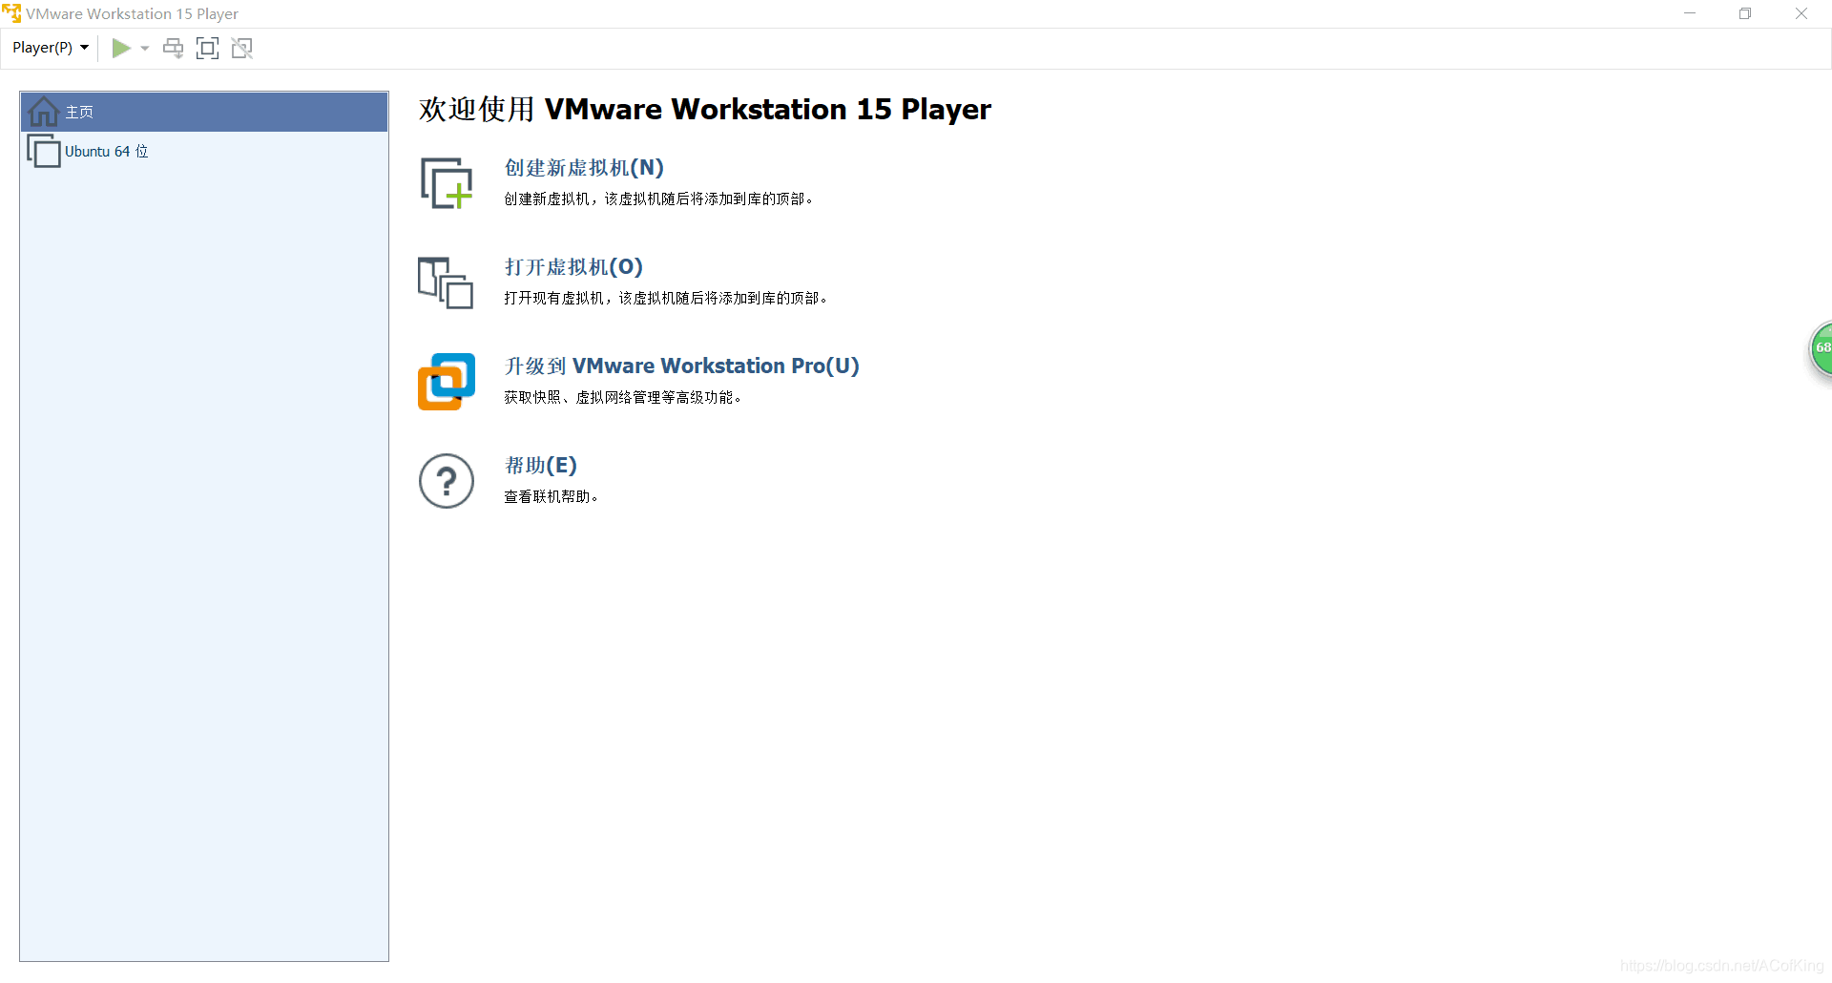Viewport: 1832px width, 983px height.
Task: Click the welcome heading VMware Workstation 15 Player
Action: [705, 110]
